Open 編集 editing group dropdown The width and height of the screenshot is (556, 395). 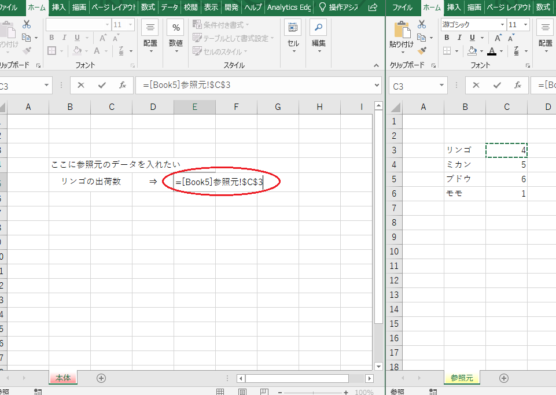click(318, 36)
